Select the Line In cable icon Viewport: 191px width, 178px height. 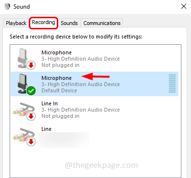click(24, 110)
